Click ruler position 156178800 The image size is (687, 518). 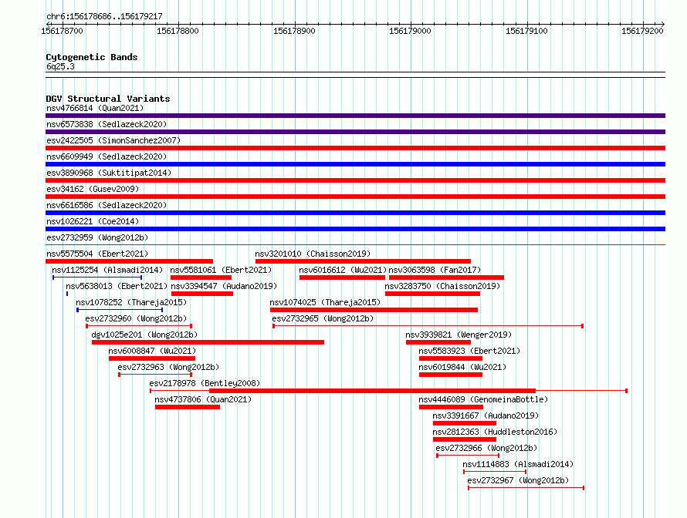click(x=178, y=31)
